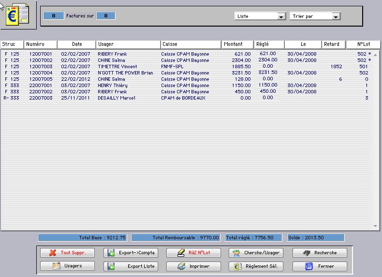Select invoice number 12007001
Viewport: 382px width, 277px height.
point(41,54)
